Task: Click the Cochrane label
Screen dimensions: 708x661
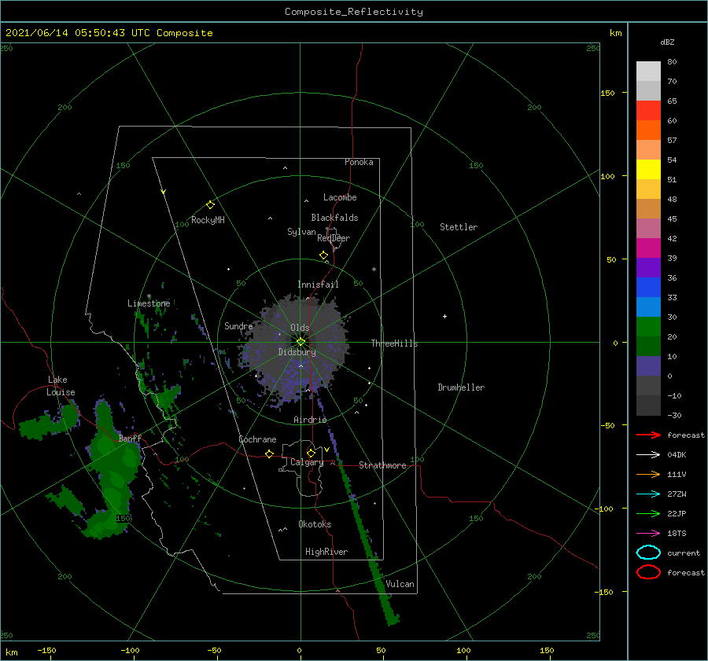Action: tap(257, 439)
